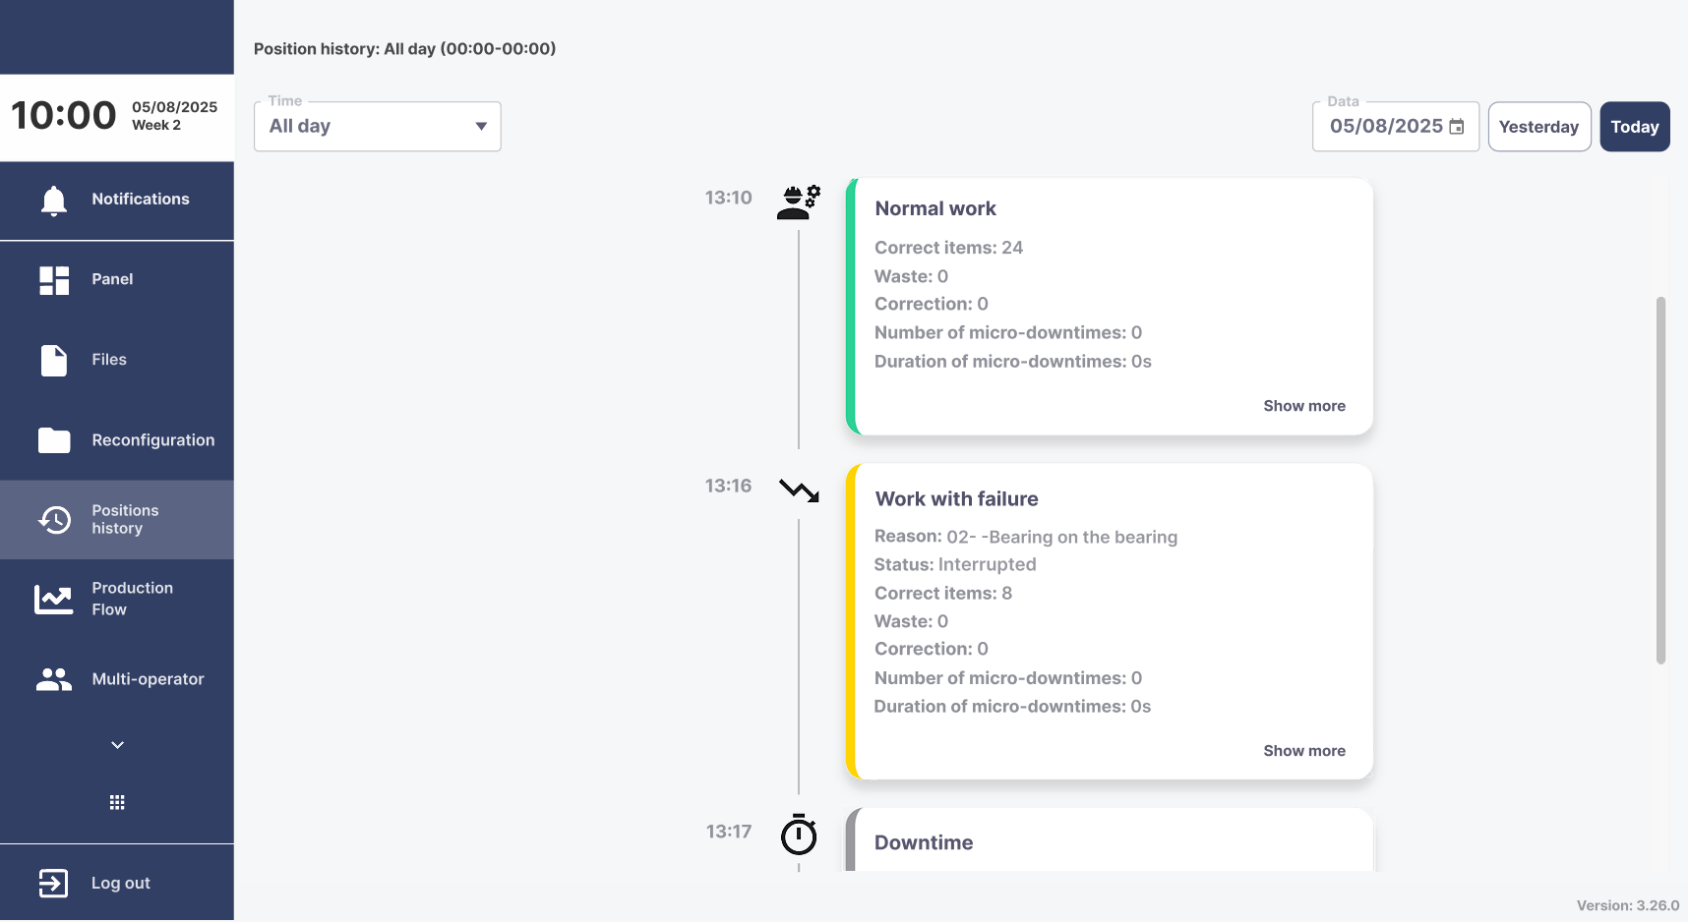Click the downtime stopwatch icon at 13:17
This screenshot has width=1688, height=922.
(799, 834)
